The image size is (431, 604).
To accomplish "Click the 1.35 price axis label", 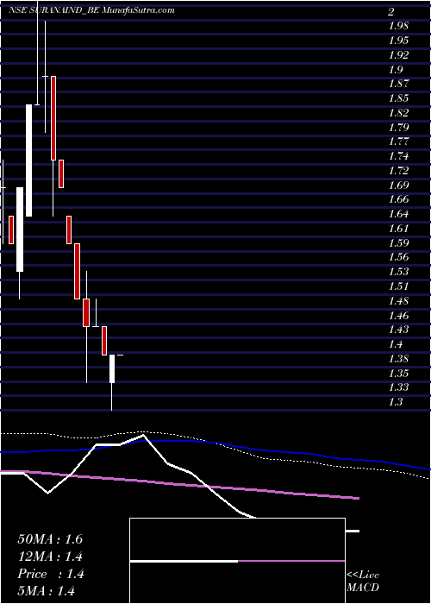I will pyautogui.click(x=398, y=373).
